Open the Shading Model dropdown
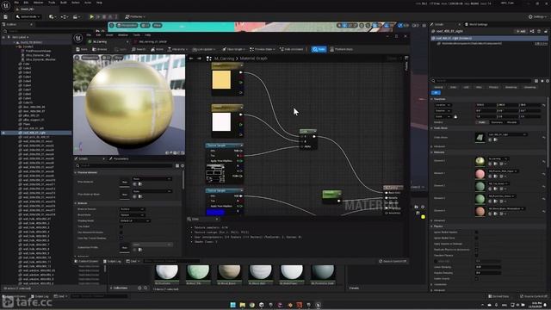The width and height of the screenshot is (551, 310). 135,220
